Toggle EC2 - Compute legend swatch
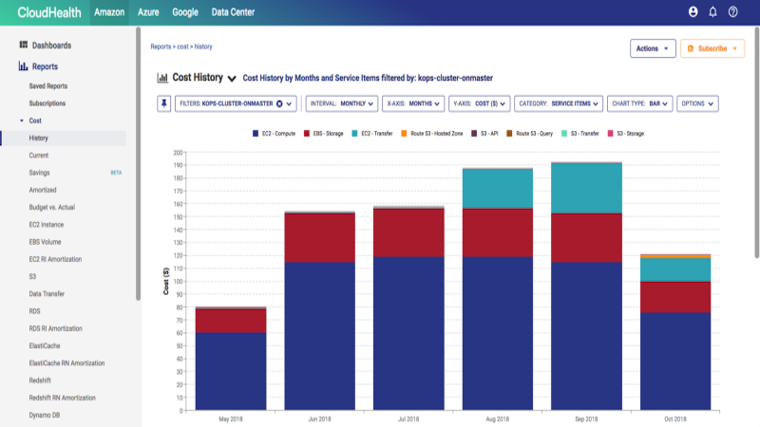This screenshot has width=760, height=427. pyautogui.click(x=256, y=133)
